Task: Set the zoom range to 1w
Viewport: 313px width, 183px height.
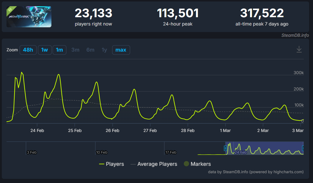Action: (x=45, y=50)
